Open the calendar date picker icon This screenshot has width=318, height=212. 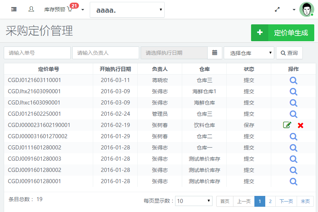click(x=215, y=53)
